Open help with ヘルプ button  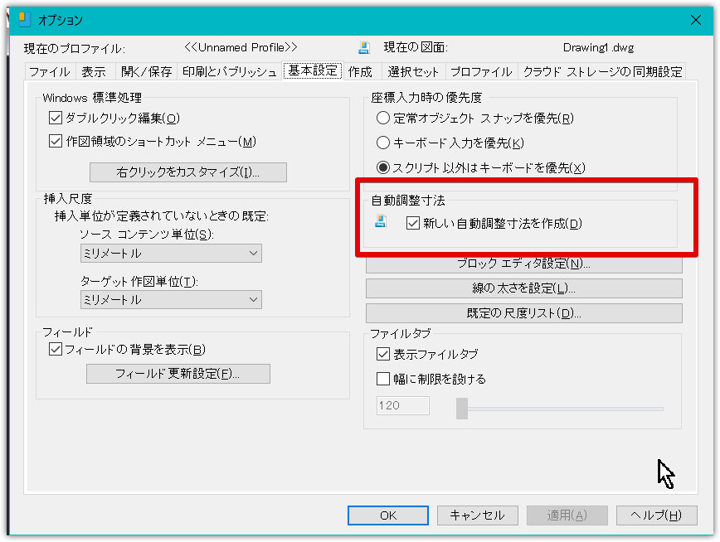click(657, 515)
